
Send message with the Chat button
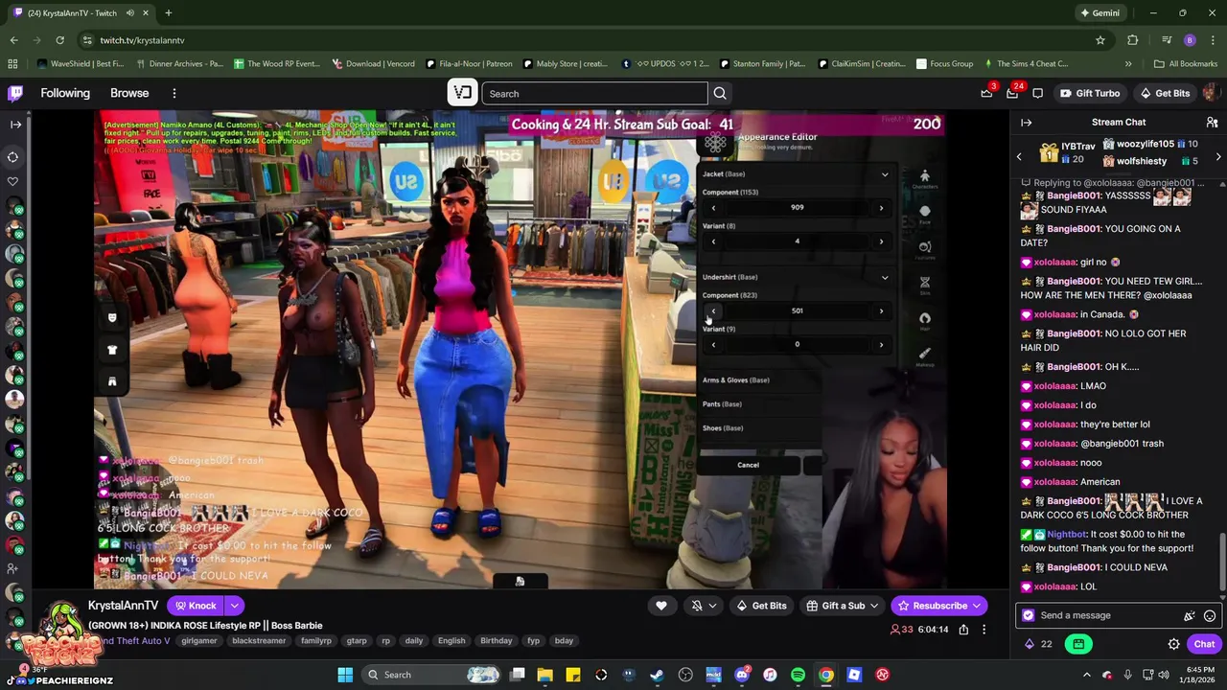[x=1204, y=644]
